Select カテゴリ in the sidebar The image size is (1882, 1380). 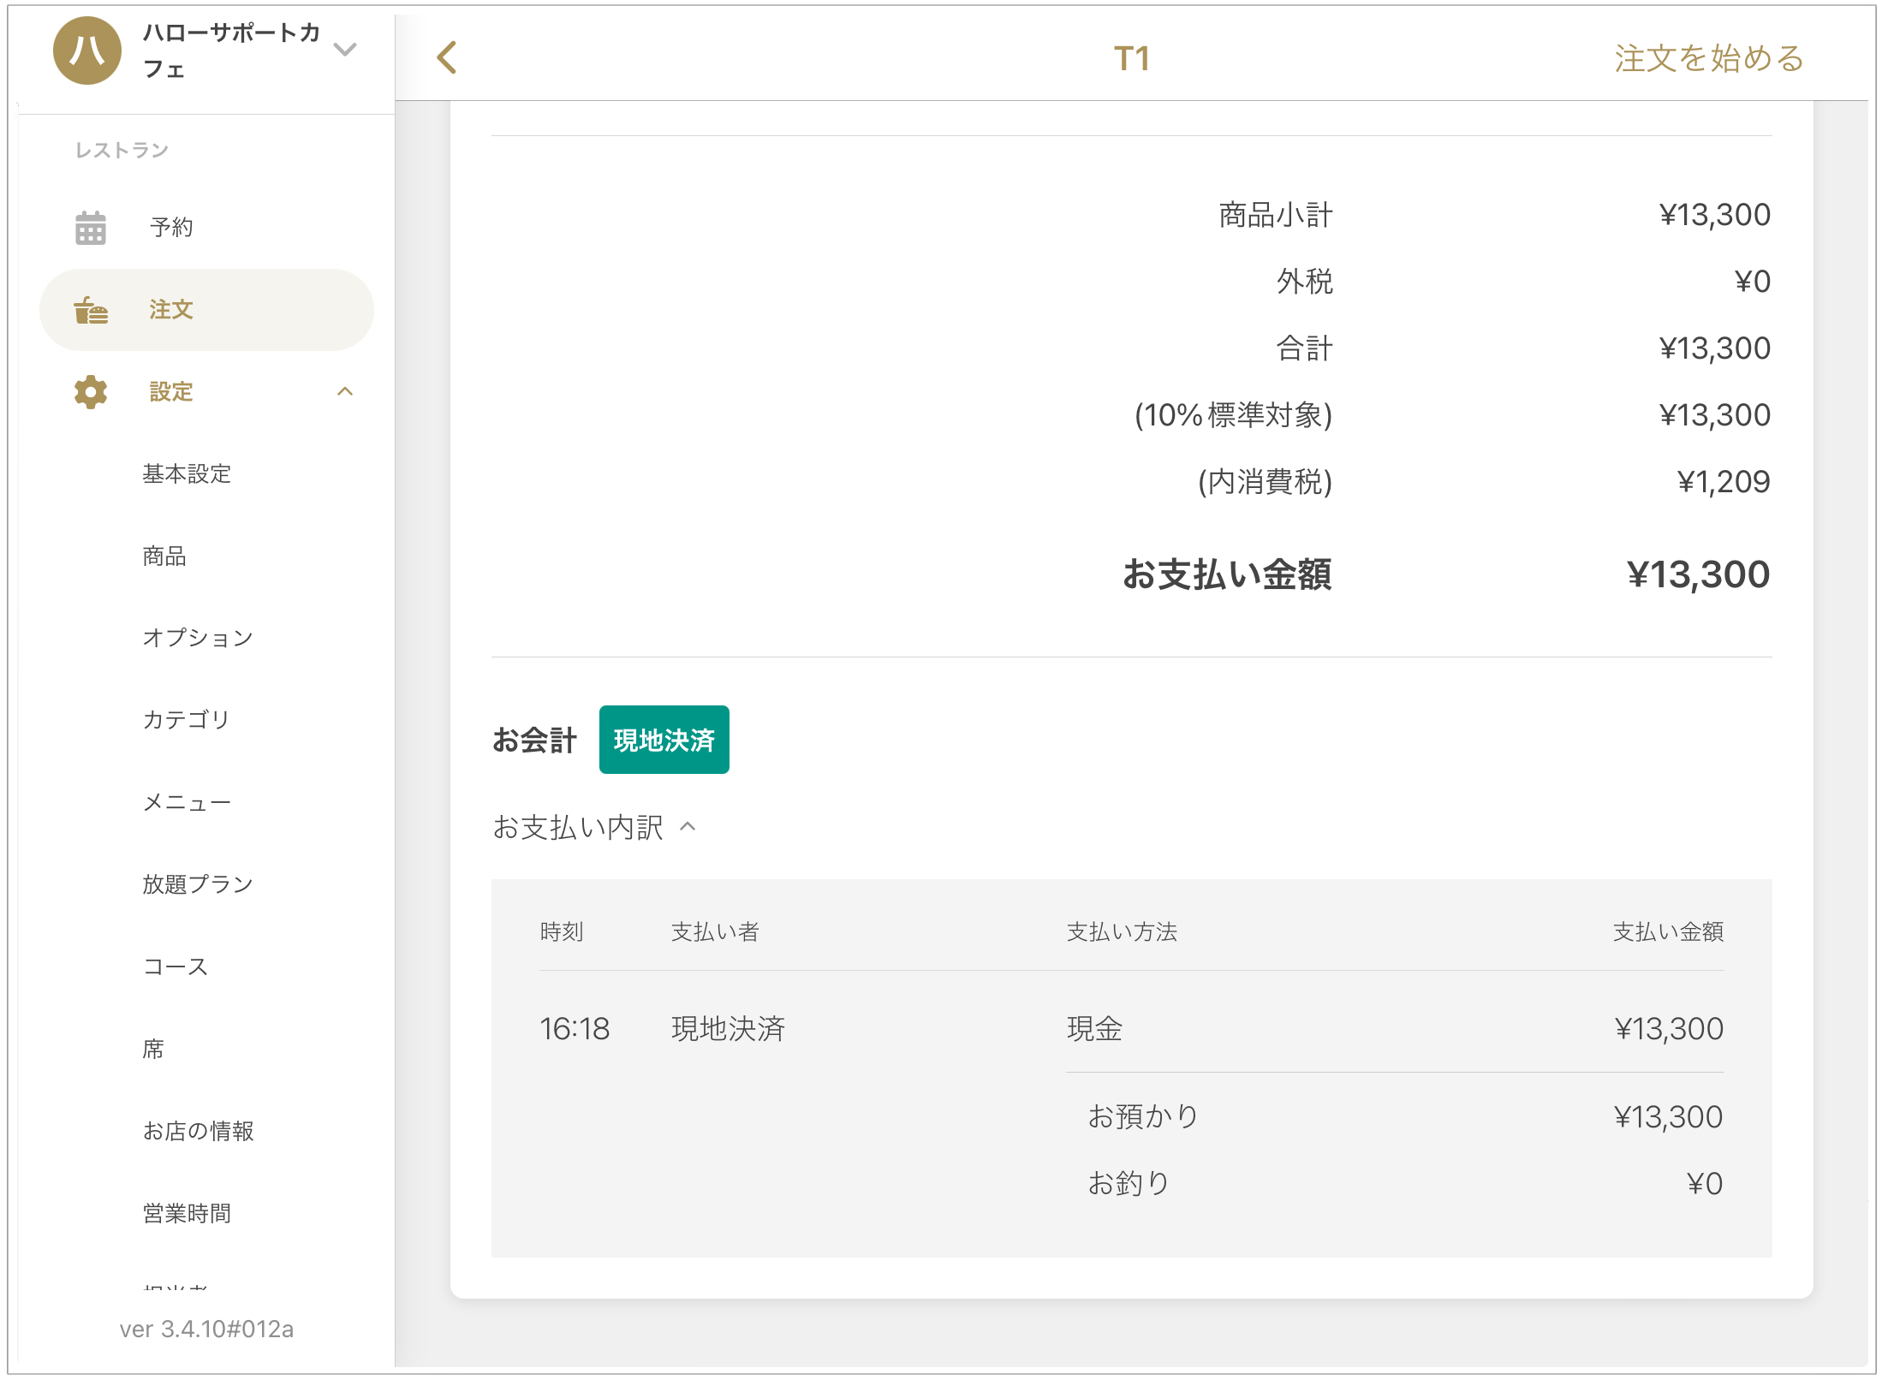(186, 720)
